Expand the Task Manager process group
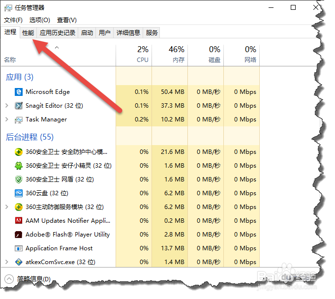This screenshot has height=299, width=335. click(x=7, y=120)
